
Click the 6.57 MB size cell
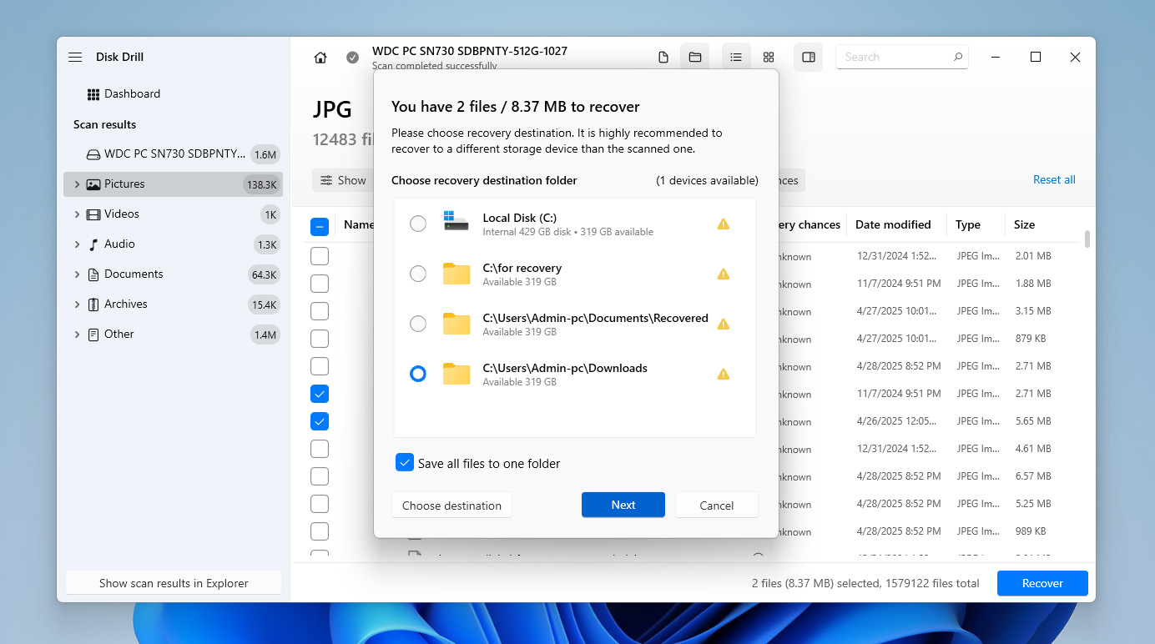click(1033, 476)
